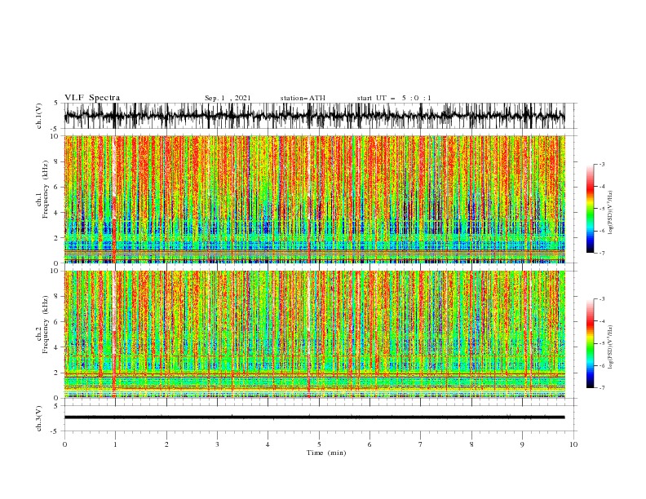Image resolution: width=646 pixels, height=499 pixels.
Task: Click the "ch.1(V)" vertical axis label
Action: [x=39, y=116]
